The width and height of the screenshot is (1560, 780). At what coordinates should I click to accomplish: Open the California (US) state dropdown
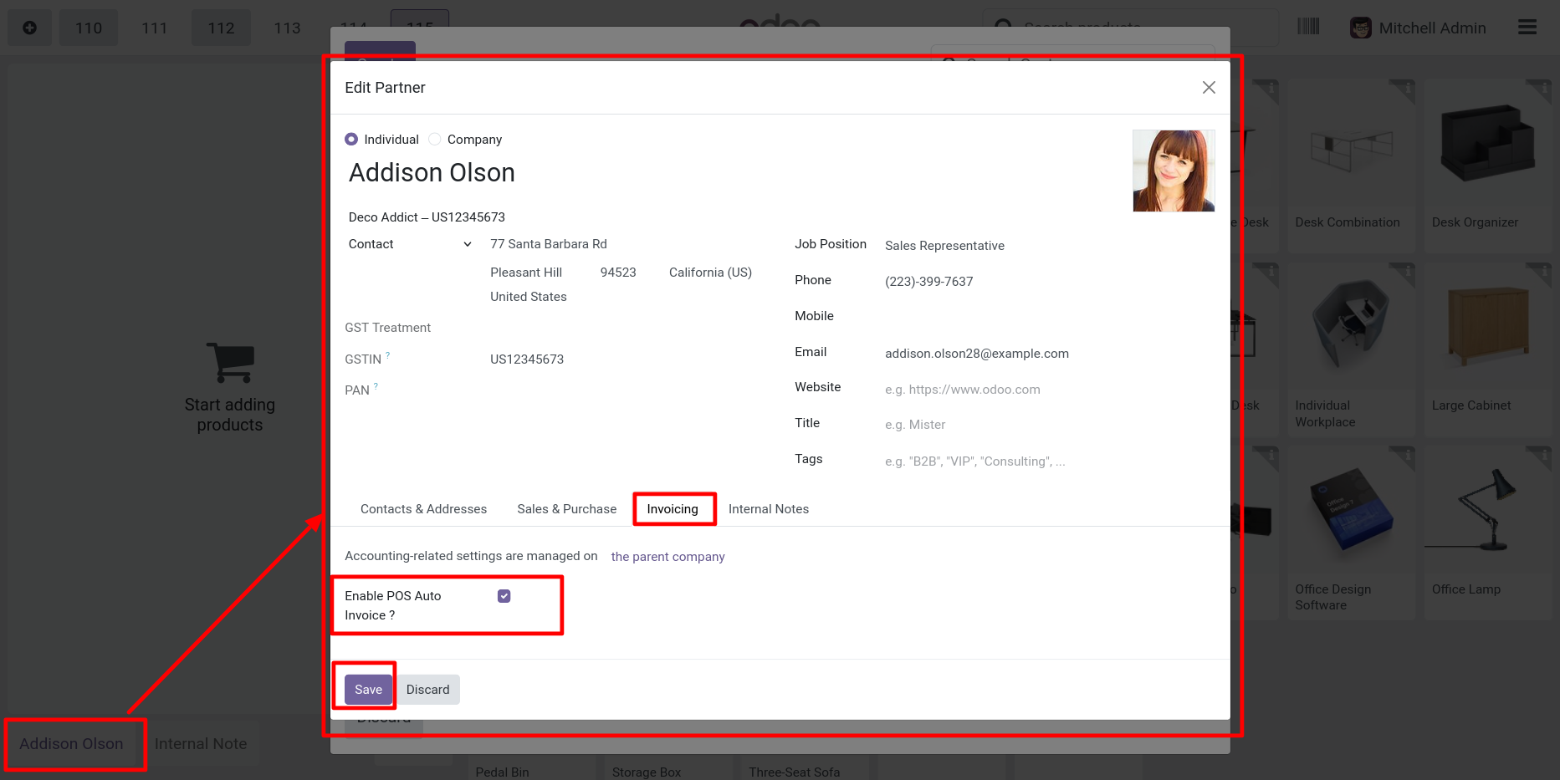pos(710,273)
